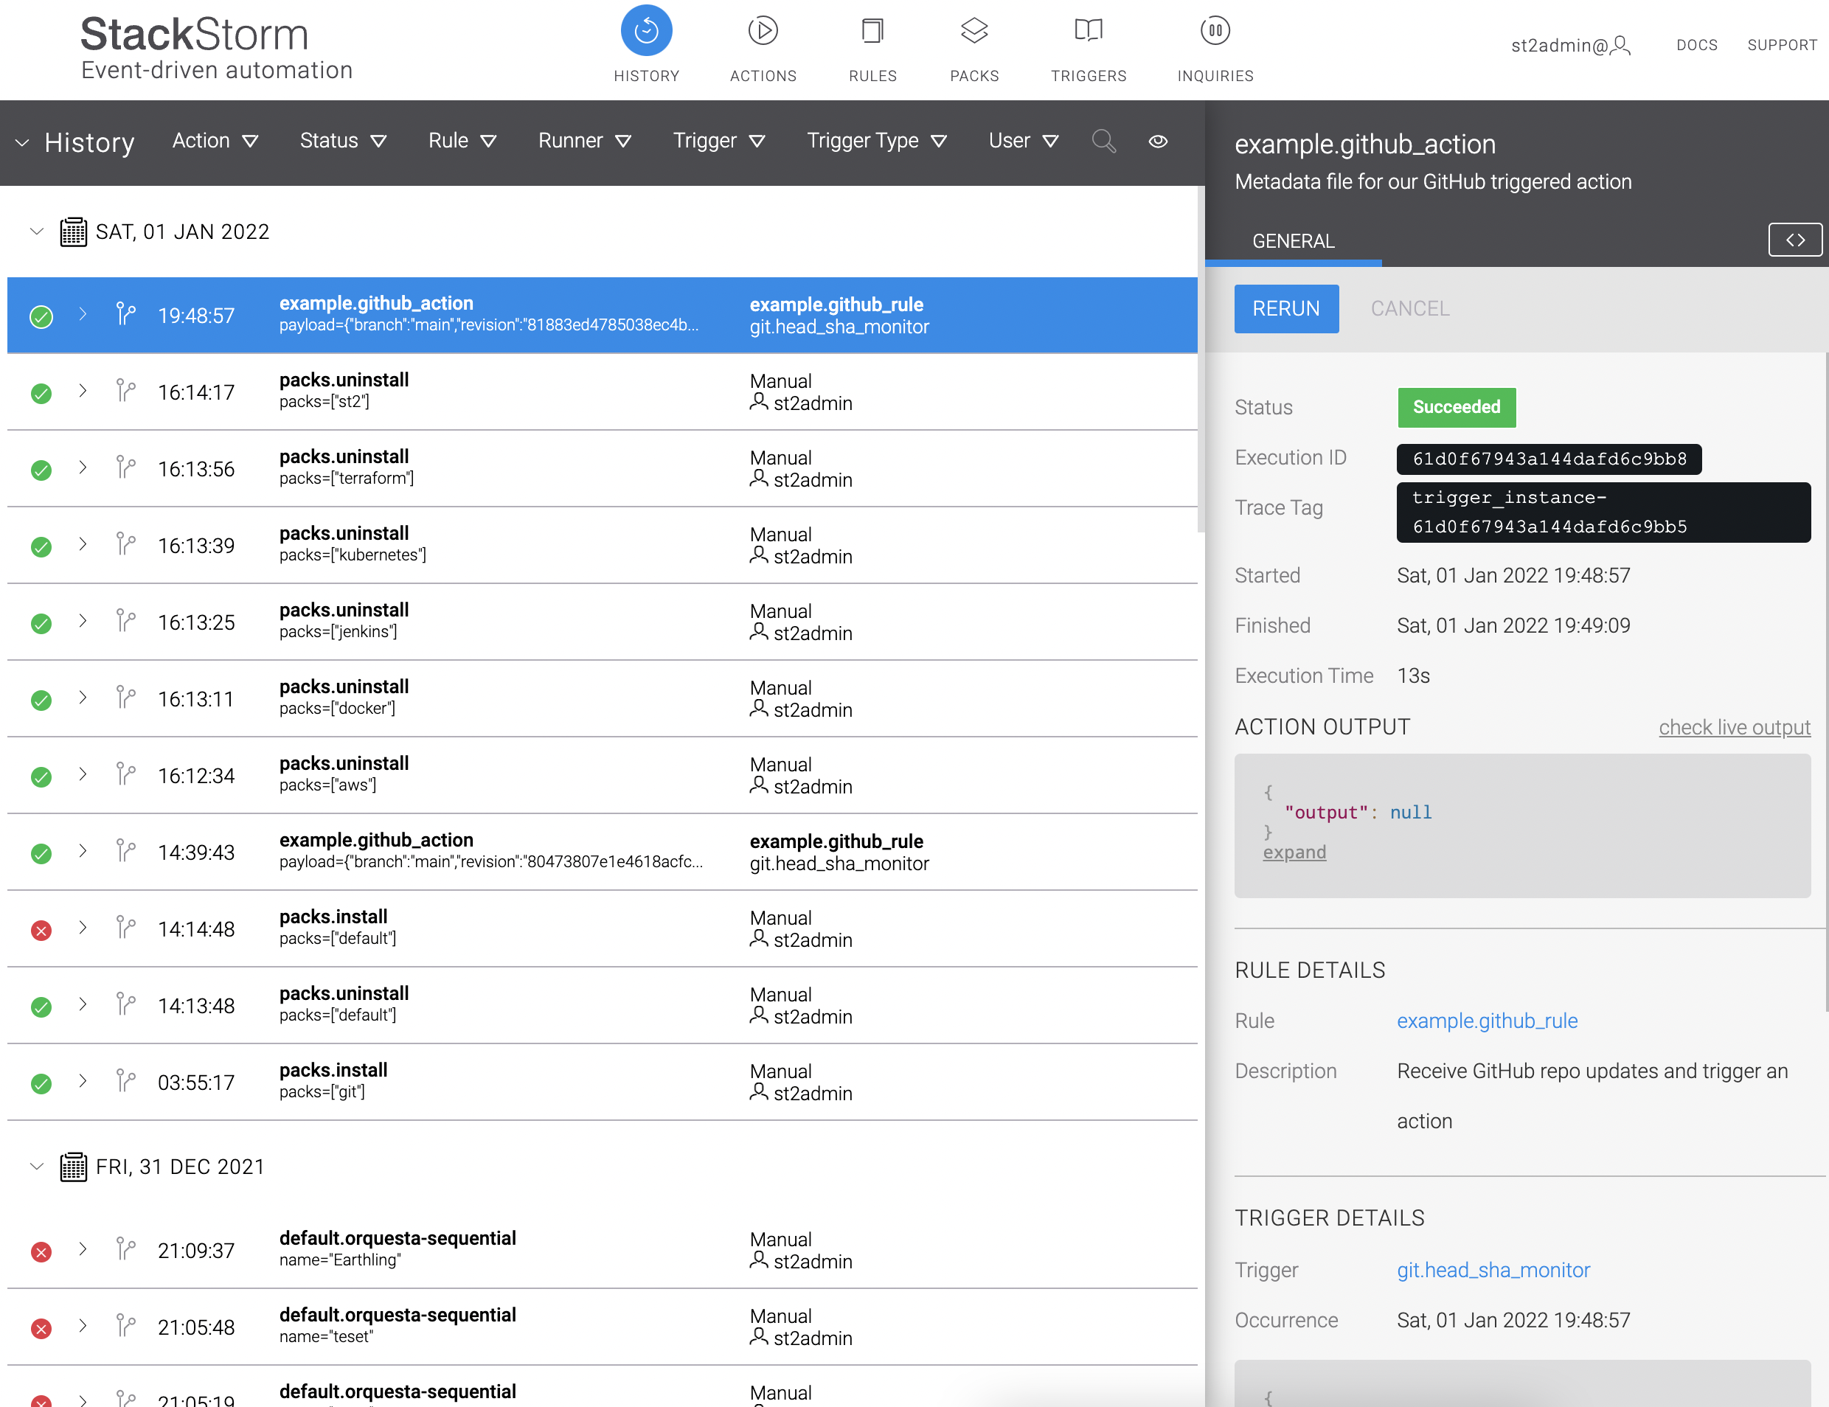
Task: Open Rules page icon
Action: point(872,31)
